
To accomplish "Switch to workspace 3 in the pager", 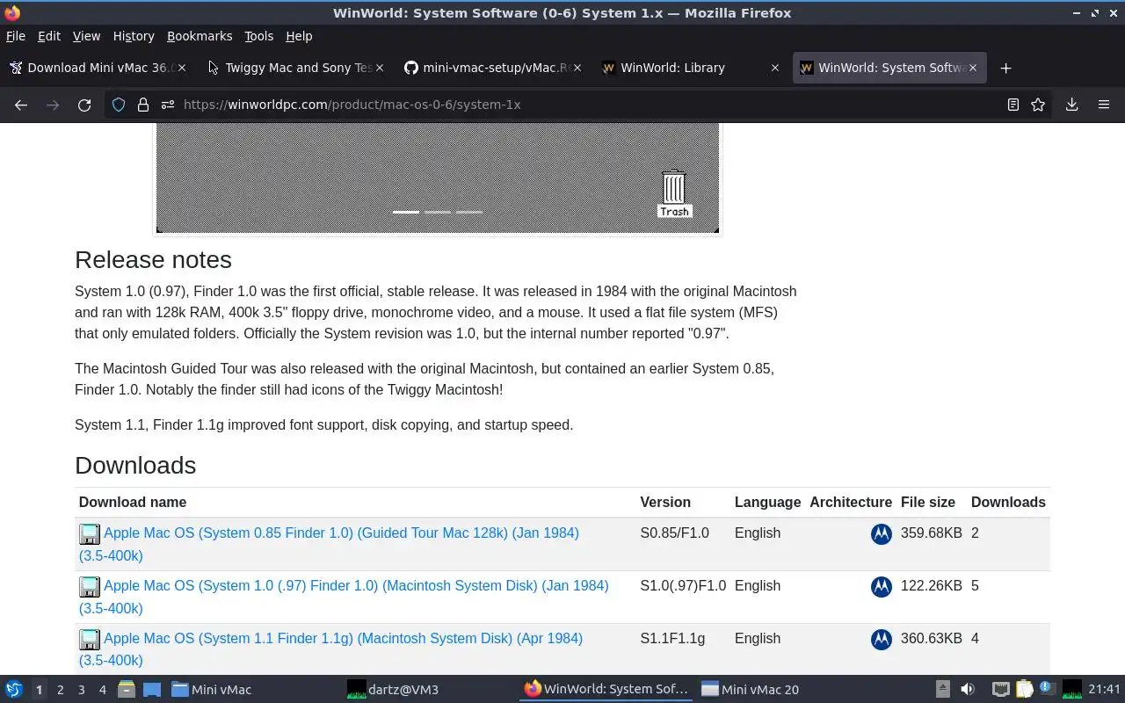I will click(82, 690).
